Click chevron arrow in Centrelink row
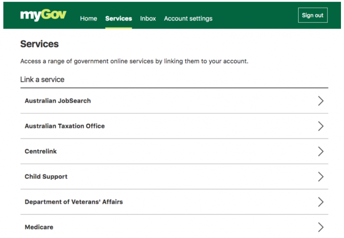This screenshot has height=238, width=344. click(321, 151)
